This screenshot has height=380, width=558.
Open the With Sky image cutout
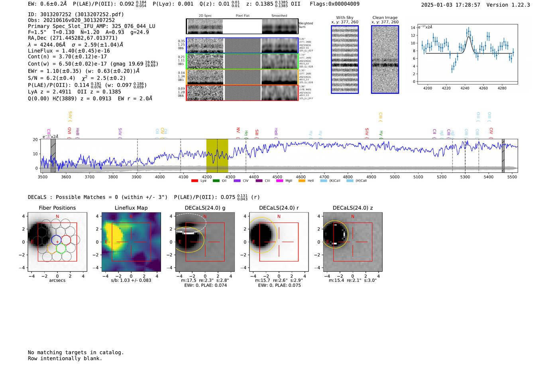click(345, 59)
